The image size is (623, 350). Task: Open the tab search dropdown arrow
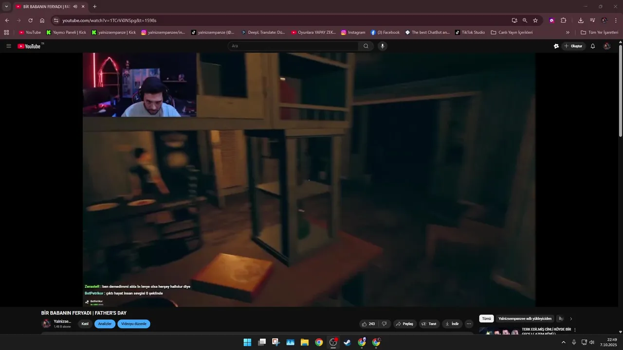6,7
